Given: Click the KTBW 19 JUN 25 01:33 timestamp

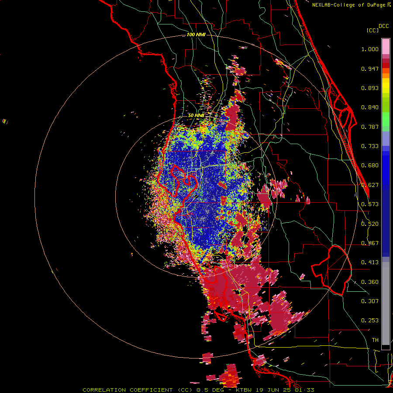Looking at the screenshot, I should (x=275, y=390).
